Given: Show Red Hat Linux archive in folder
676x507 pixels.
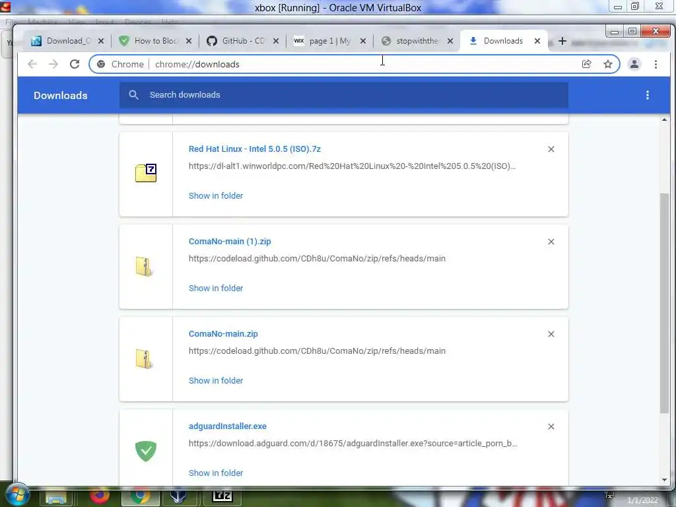Looking at the screenshot, I should 216,195.
